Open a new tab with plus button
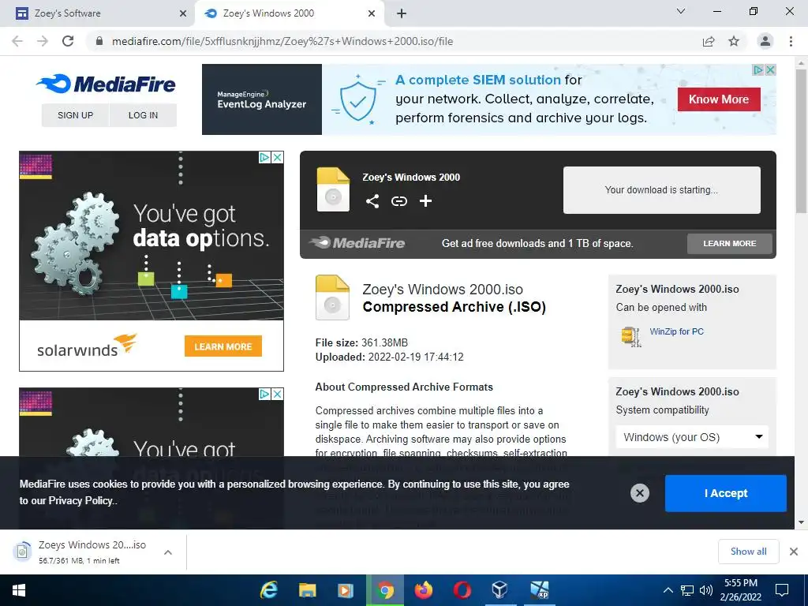 coord(402,13)
